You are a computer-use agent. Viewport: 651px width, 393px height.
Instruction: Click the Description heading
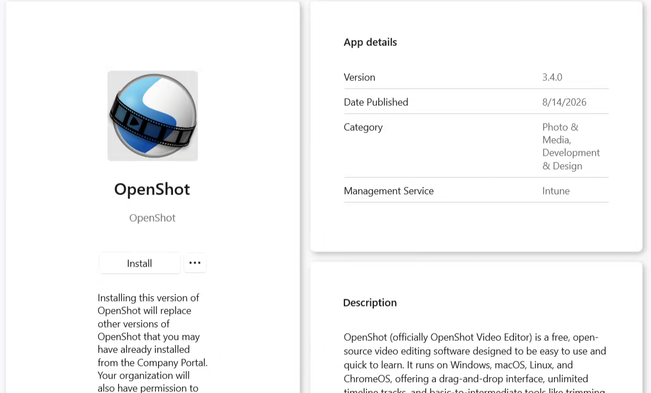pyautogui.click(x=370, y=303)
